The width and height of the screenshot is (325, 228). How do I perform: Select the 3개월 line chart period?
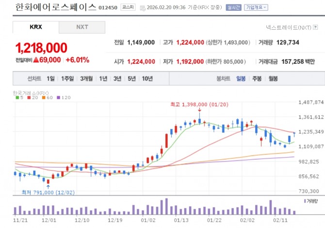[86, 78]
